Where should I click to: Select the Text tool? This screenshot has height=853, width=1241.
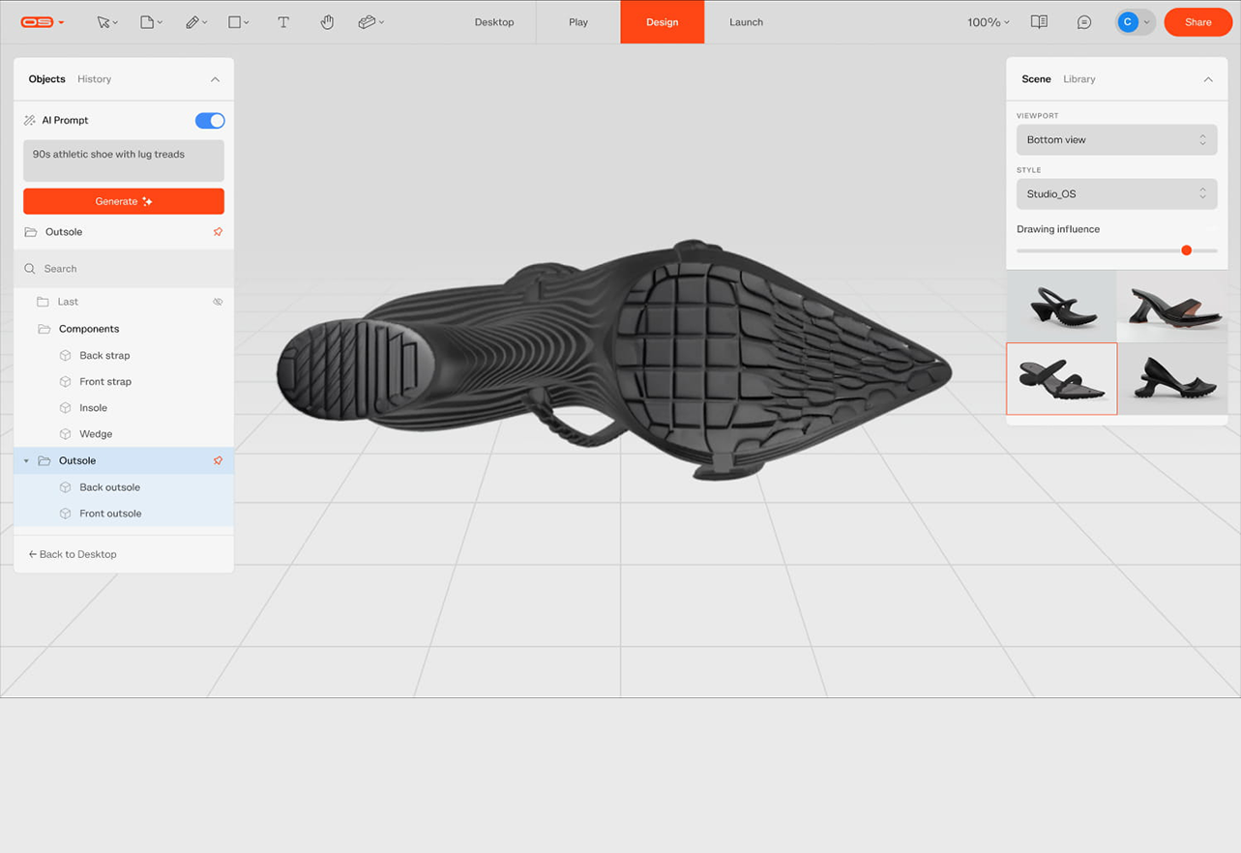(x=283, y=22)
